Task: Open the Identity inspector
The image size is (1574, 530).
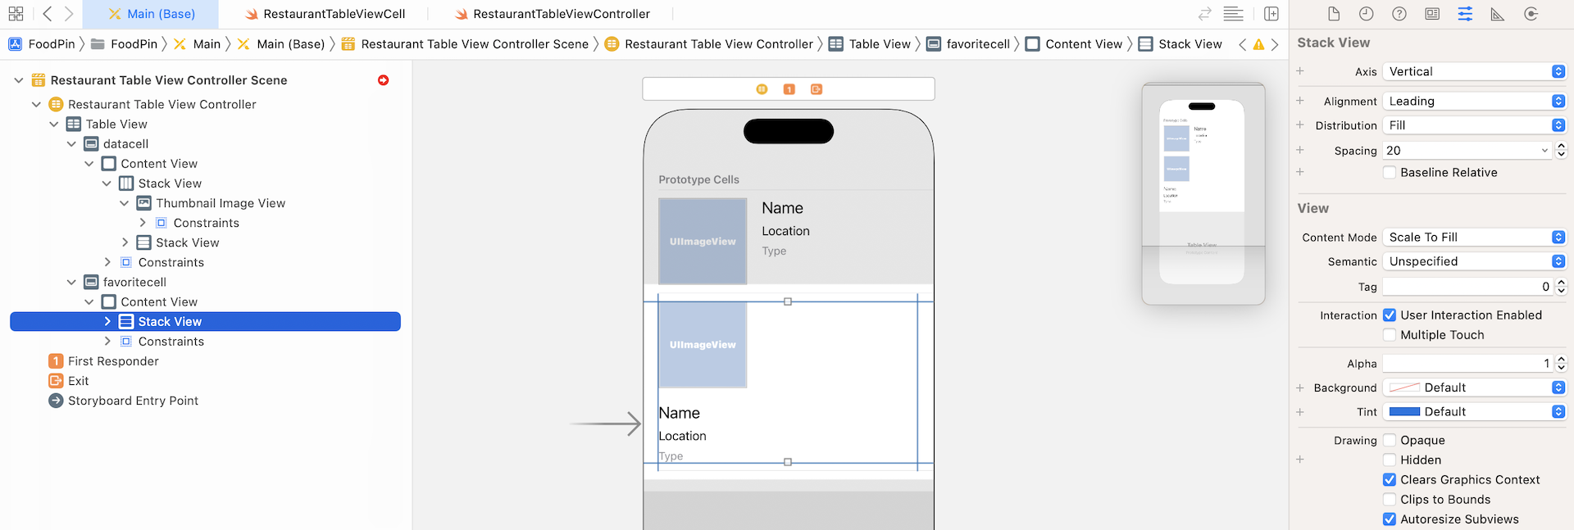Action: [x=1432, y=14]
